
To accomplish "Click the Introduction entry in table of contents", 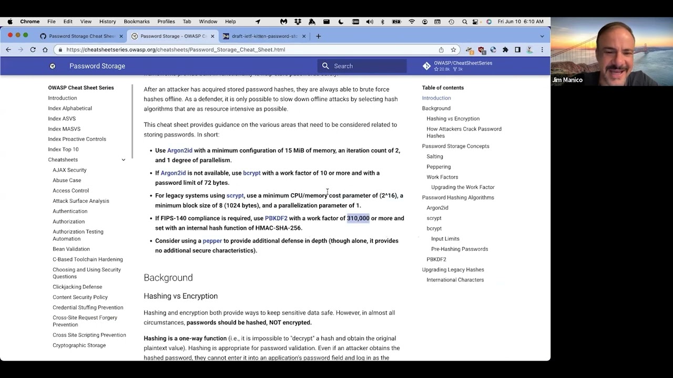I will (x=436, y=98).
